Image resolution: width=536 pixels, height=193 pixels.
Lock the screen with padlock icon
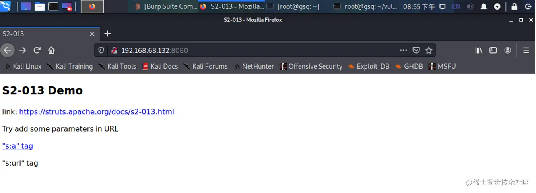pos(515,6)
